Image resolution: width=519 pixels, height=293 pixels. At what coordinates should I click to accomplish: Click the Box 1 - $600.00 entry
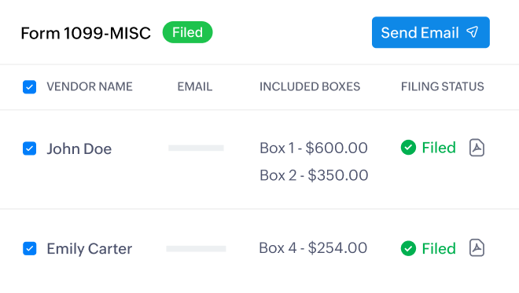314,148
